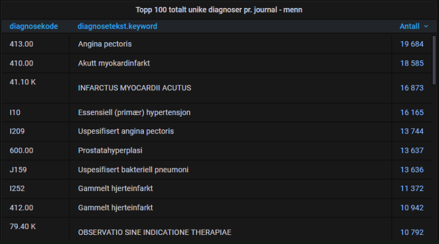This screenshot has width=439, height=244.
Task: Click the table's vertical scrollbar thumb
Action: pyautogui.click(x=434, y=60)
